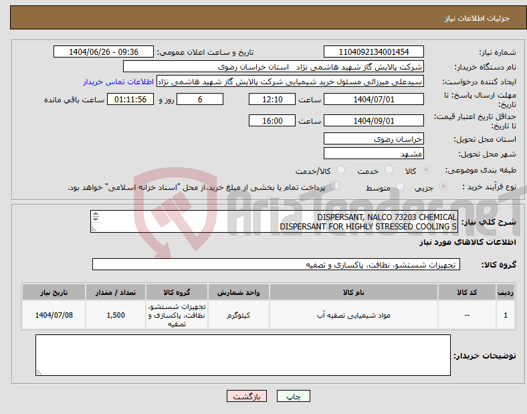Viewport: 527px width, 414px height.
Task: Click the buyer organization name field
Action: pyautogui.click(x=274, y=66)
